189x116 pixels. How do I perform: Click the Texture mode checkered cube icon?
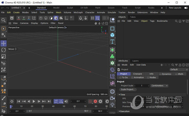pyautogui.click(x=61, y=18)
